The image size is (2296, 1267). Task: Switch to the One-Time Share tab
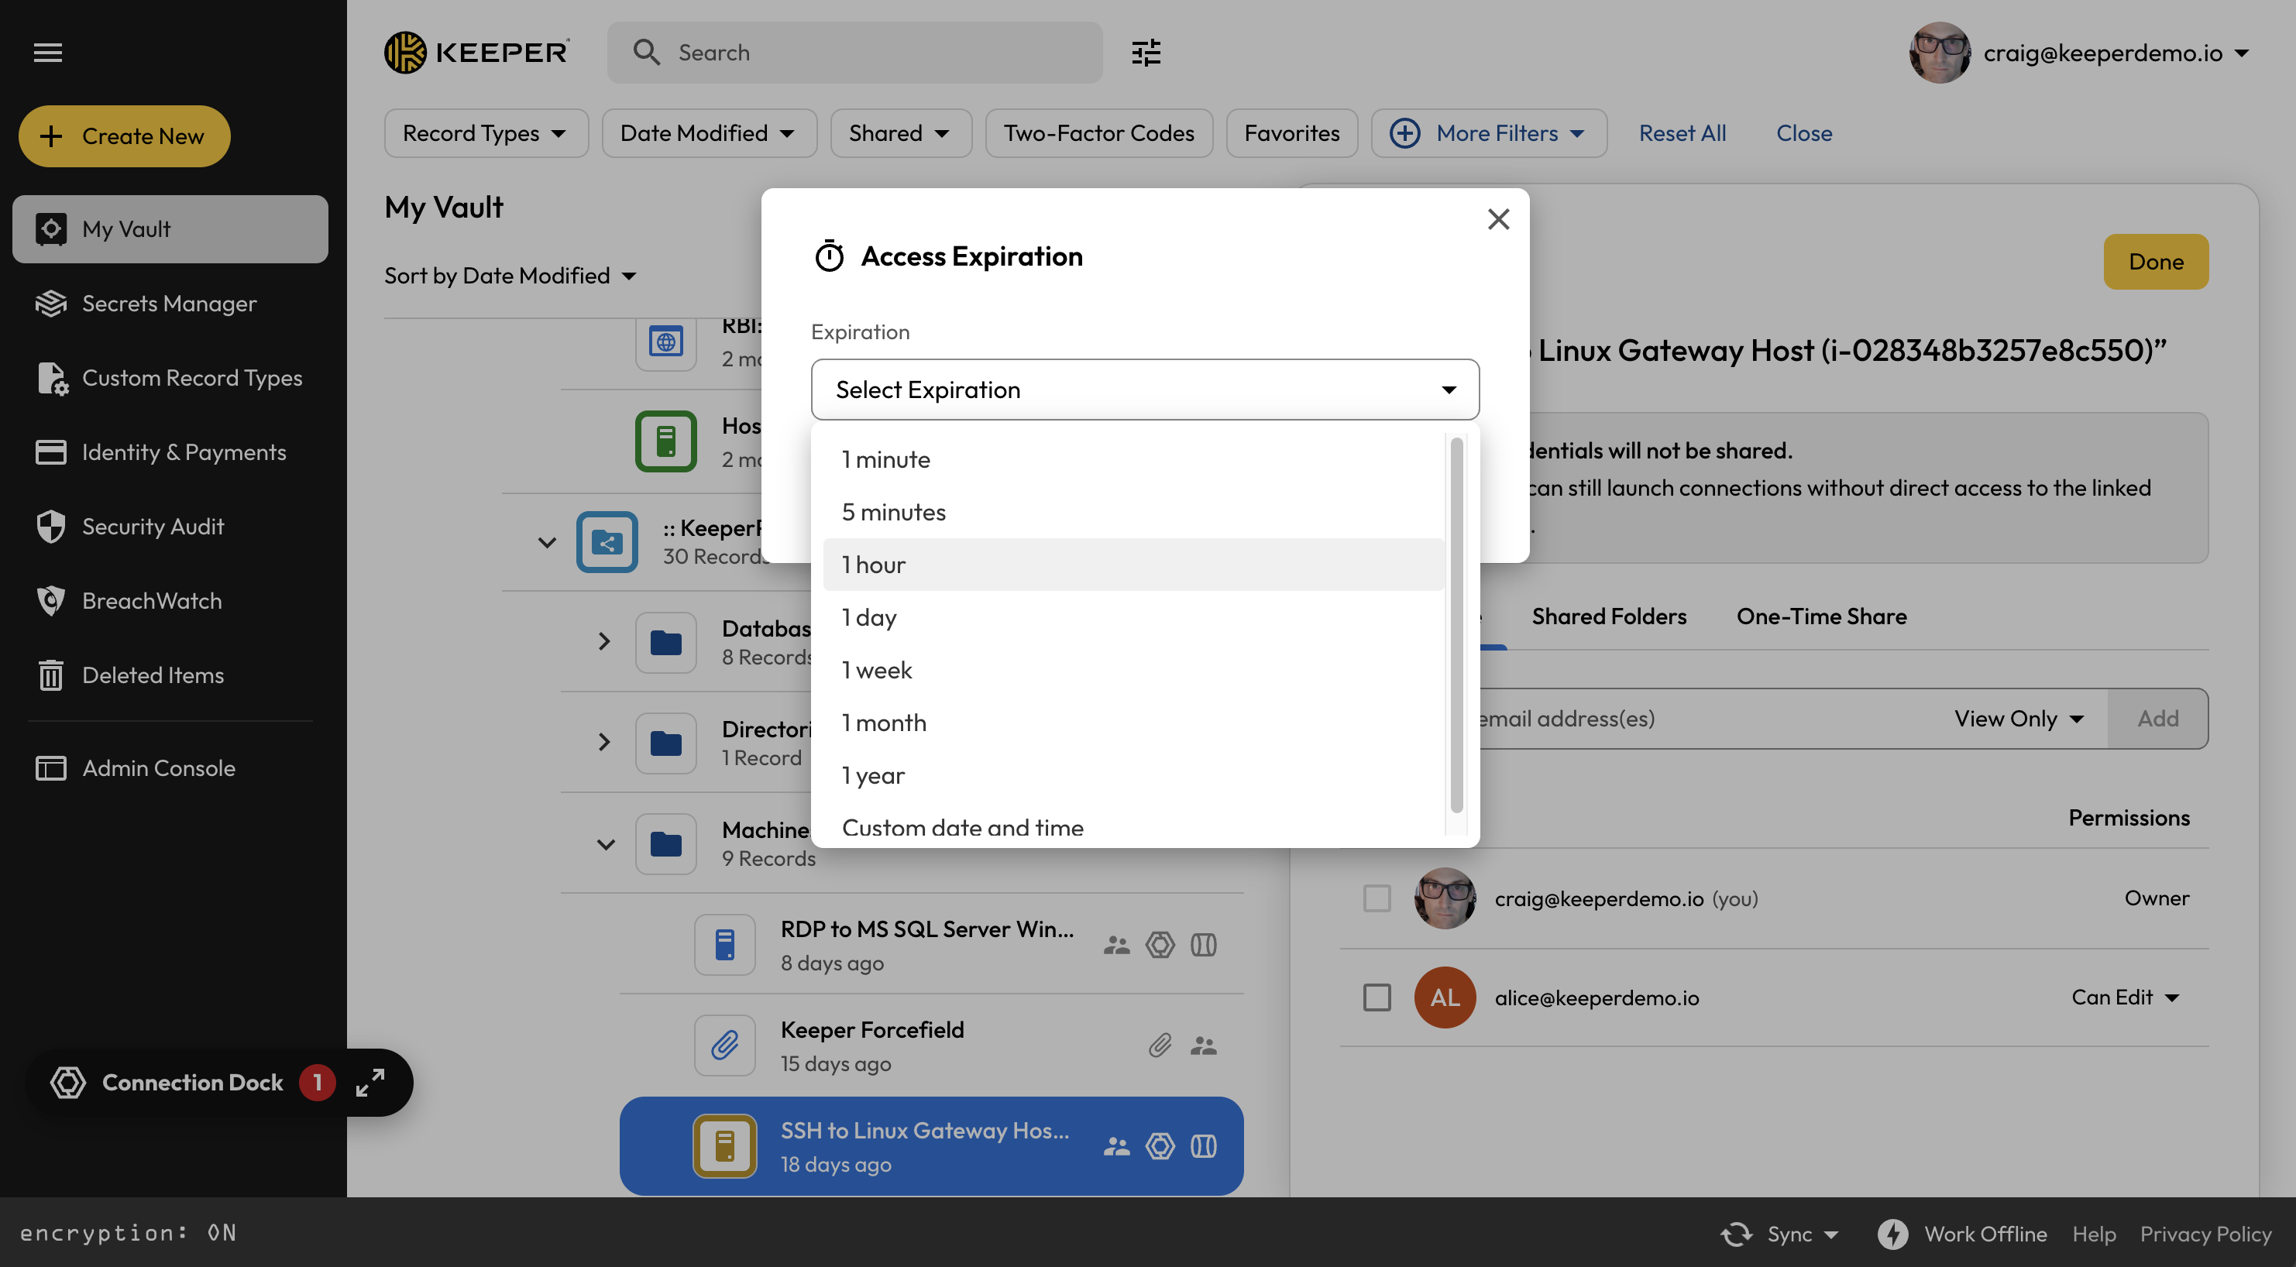coord(1821,616)
